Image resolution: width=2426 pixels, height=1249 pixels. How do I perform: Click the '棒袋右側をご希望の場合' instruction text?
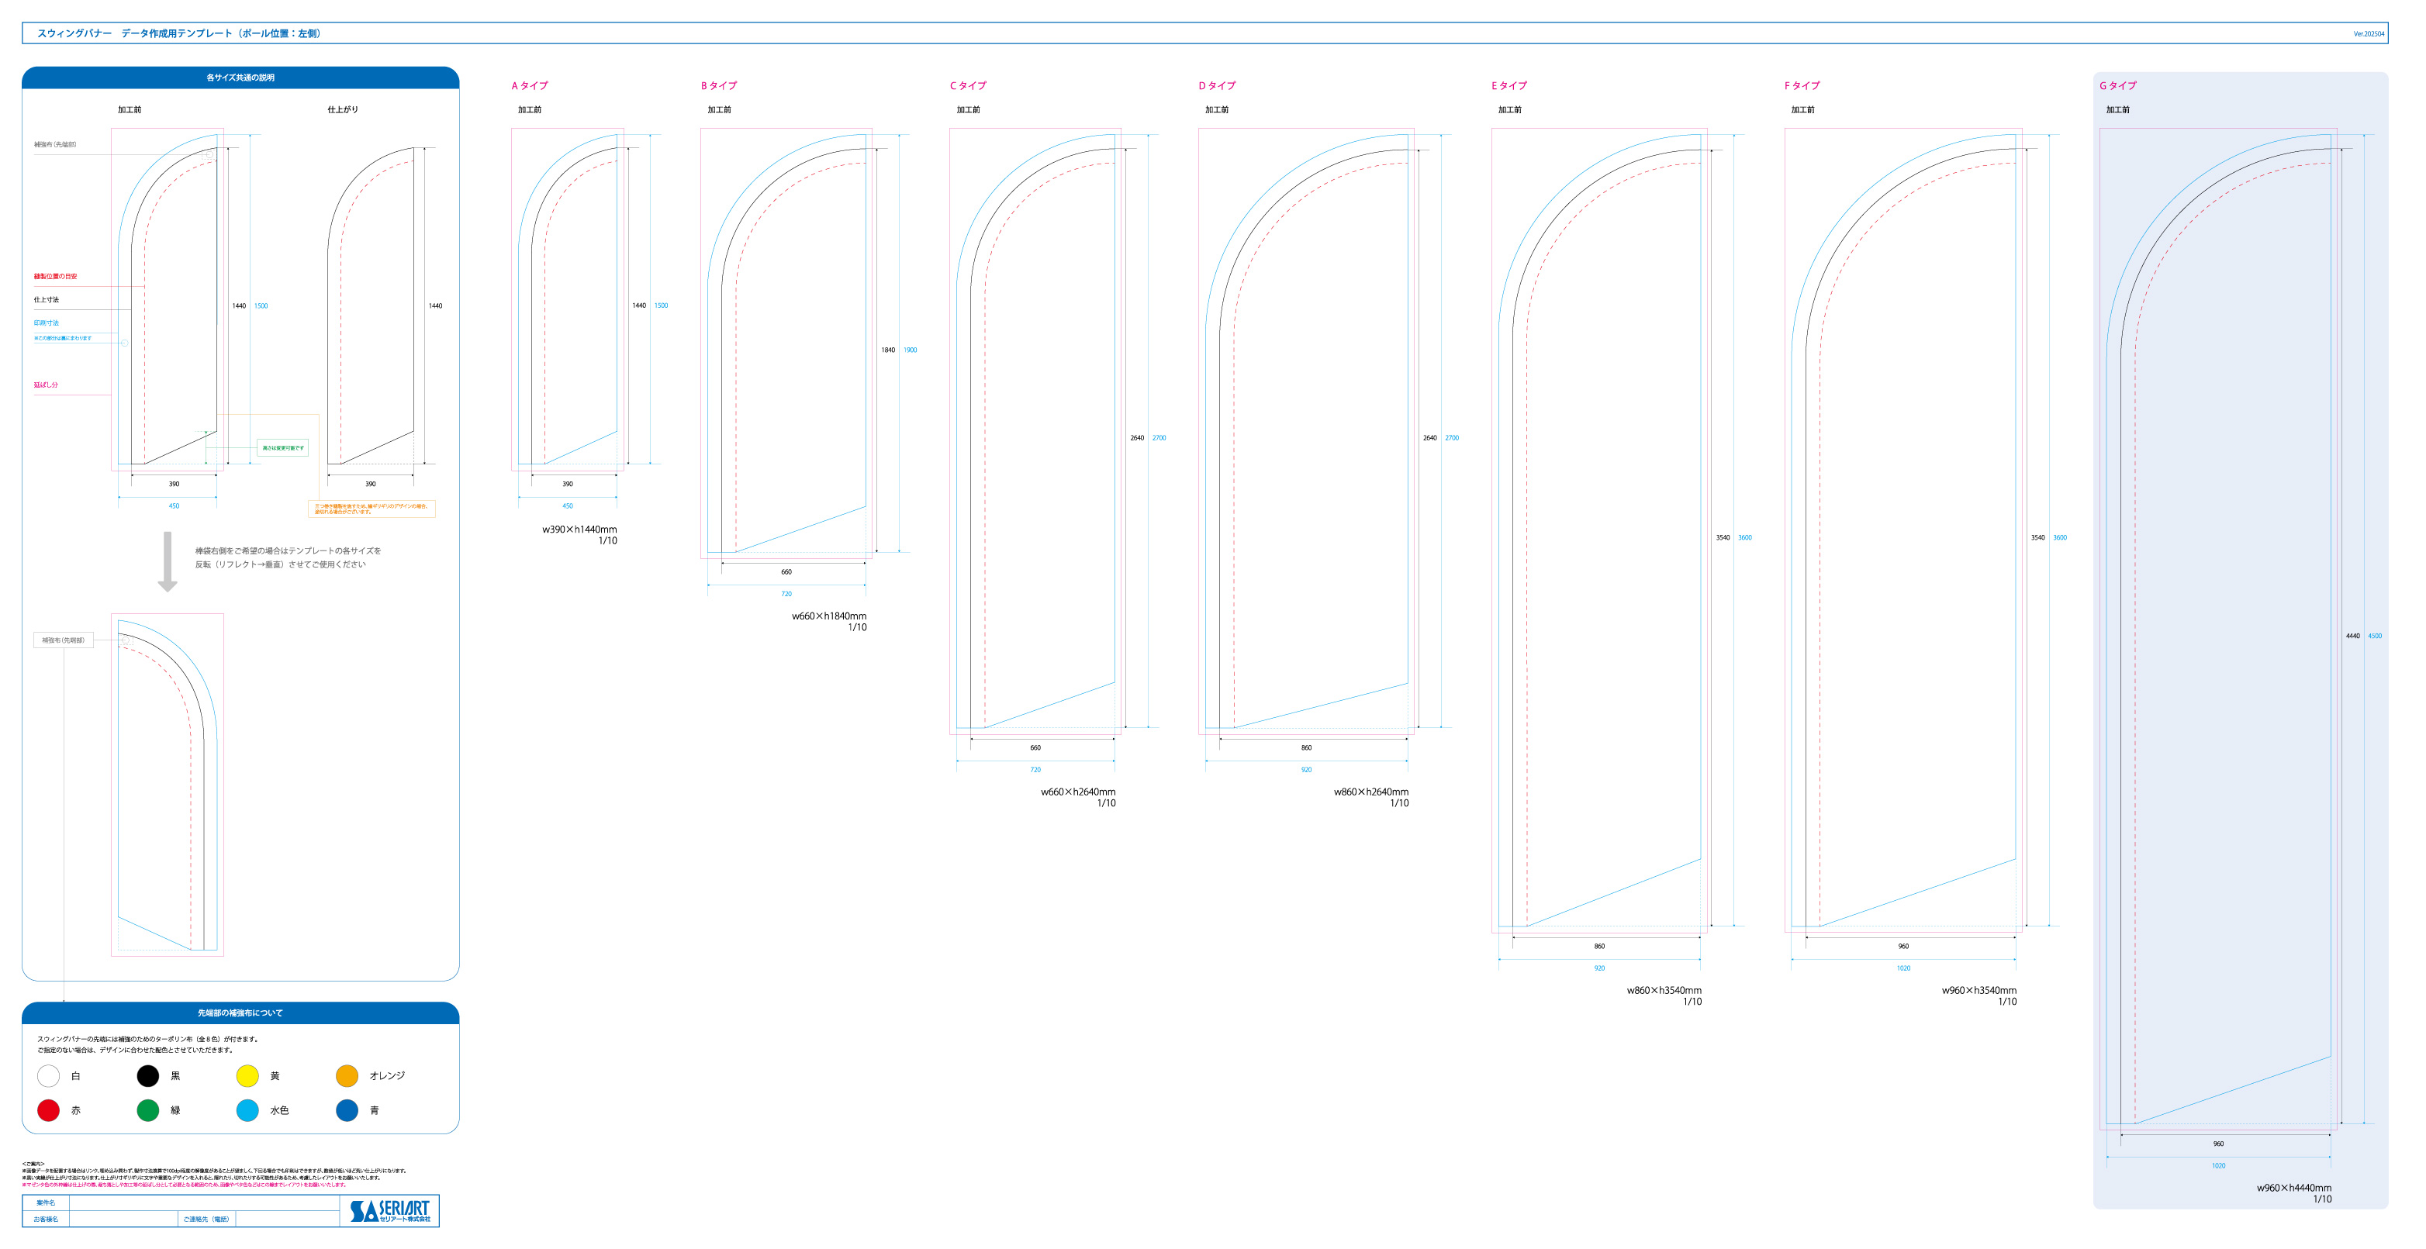click(x=289, y=558)
